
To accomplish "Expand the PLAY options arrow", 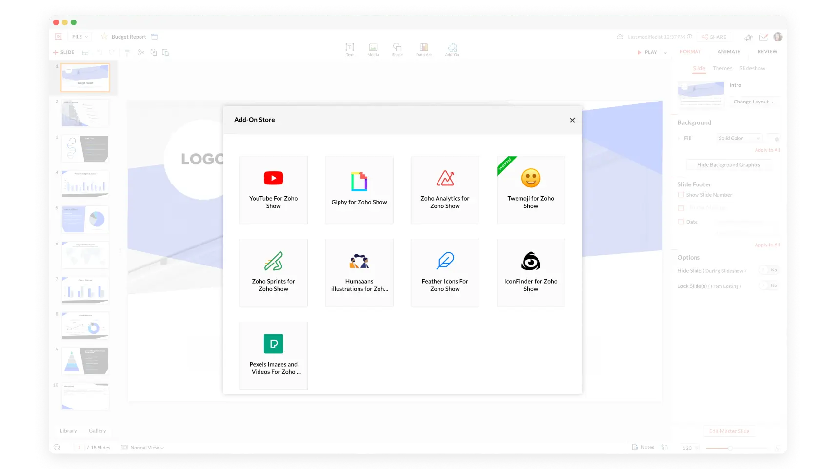I will [665, 52].
